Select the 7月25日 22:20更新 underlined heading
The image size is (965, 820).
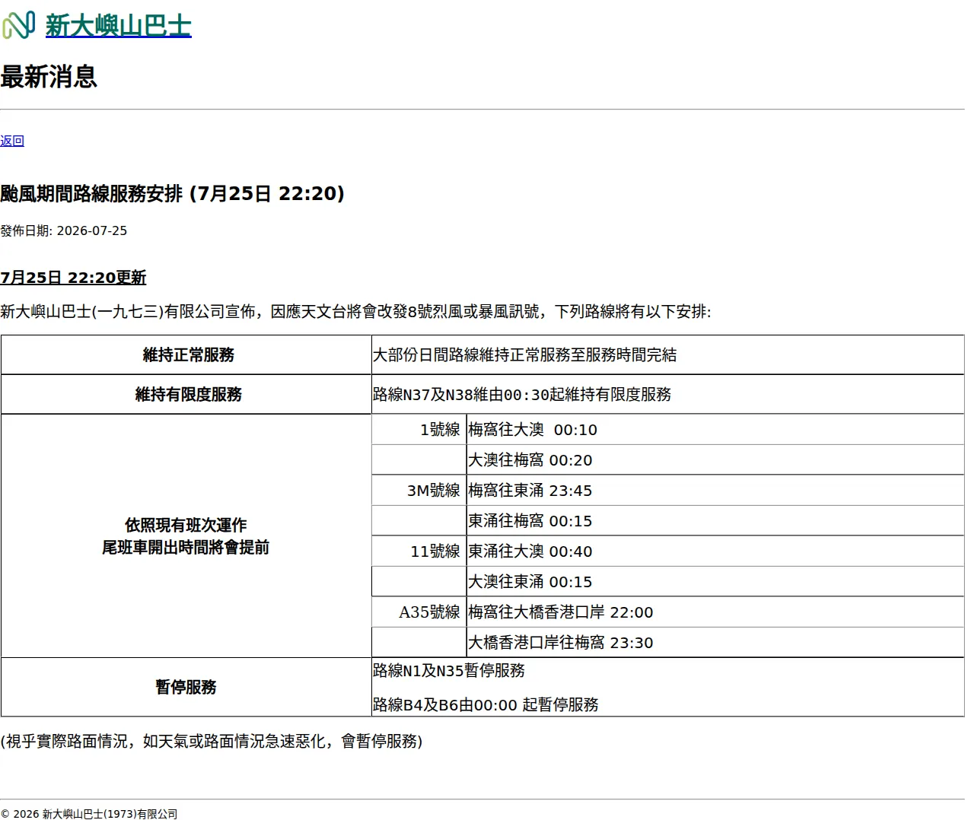[x=73, y=278]
